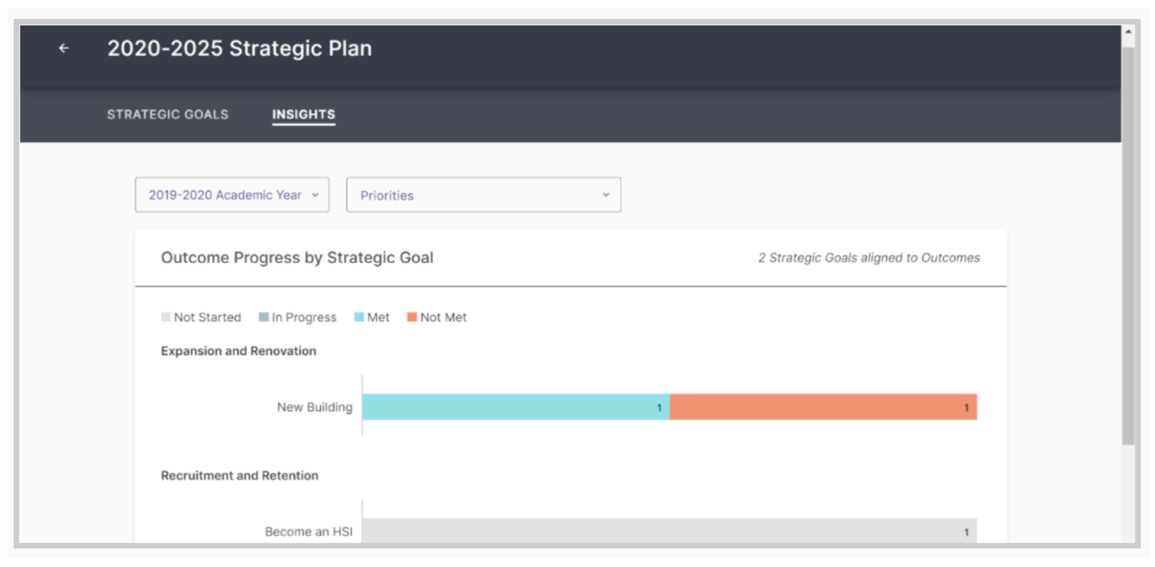Image resolution: width=1155 pixels, height=567 pixels.
Task: Click the Recruitment and Retention heading
Action: coord(240,476)
